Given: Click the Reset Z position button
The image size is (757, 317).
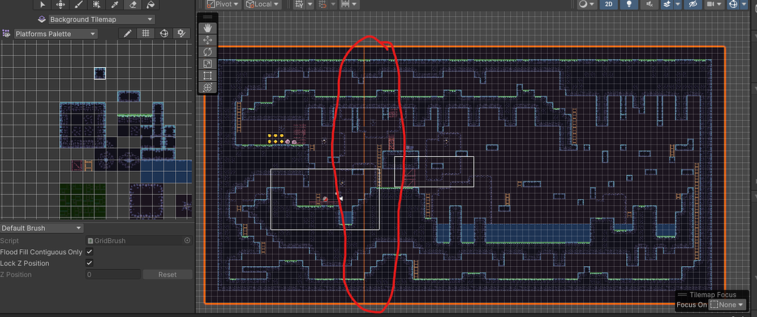Looking at the screenshot, I should pyautogui.click(x=168, y=274).
